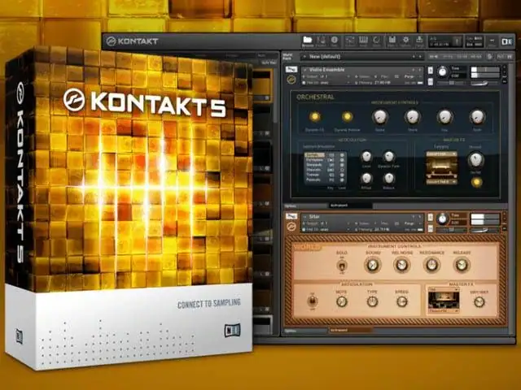Screen dimensions: 521x390
Task: Click the Violin Ensemble wrench edit icon
Action: click(x=291, y=70)
